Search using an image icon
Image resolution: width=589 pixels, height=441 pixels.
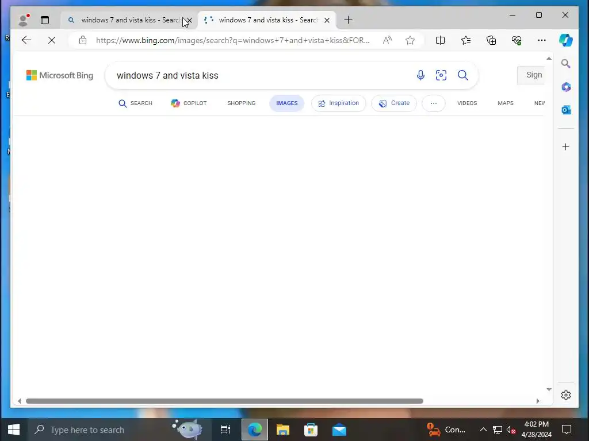pos(441,75)
